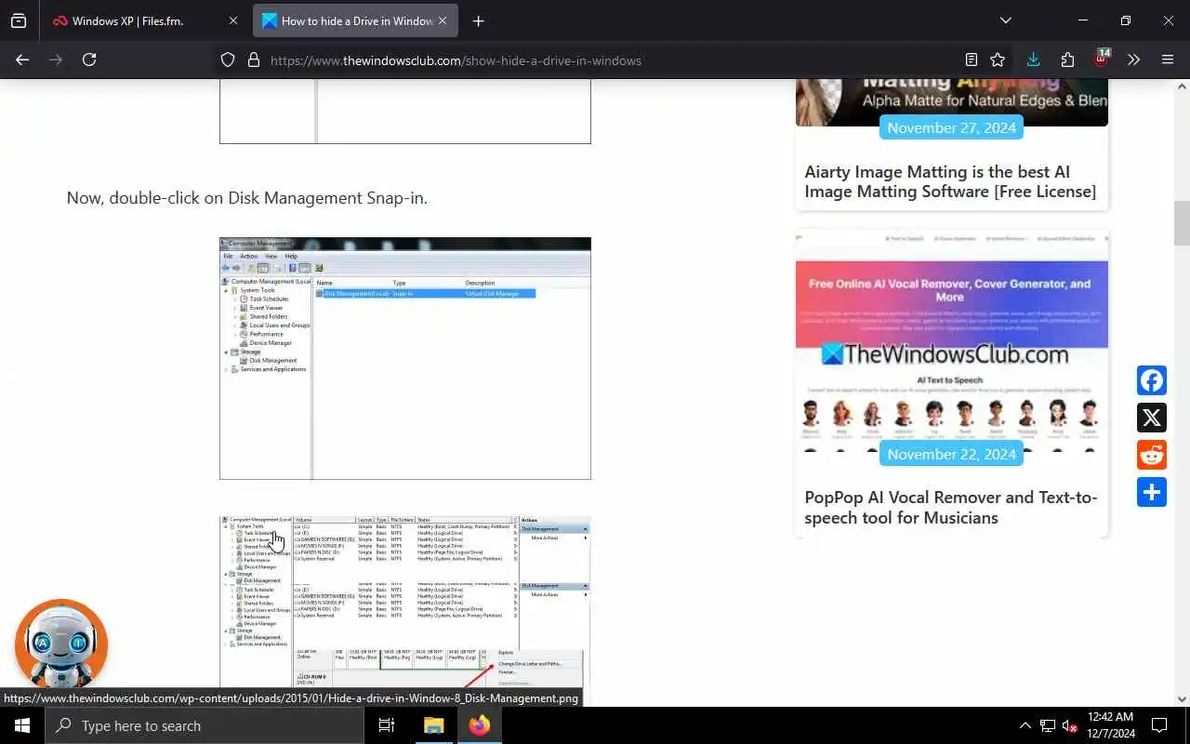Open the notification center icon
Viewport: 1190px width, 744px height.
(1159, 725)
